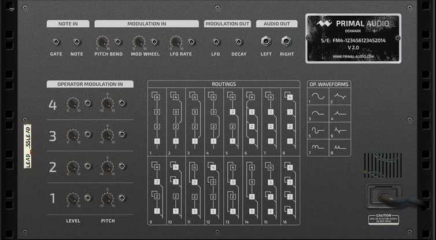Click operator 3 PITCH input jack
This screenshot has height=240, width=436.
122,135
